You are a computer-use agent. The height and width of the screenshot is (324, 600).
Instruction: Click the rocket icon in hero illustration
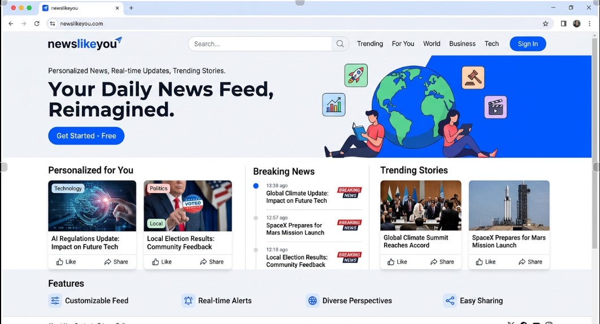pyautogui.click(x=356, y=76)
